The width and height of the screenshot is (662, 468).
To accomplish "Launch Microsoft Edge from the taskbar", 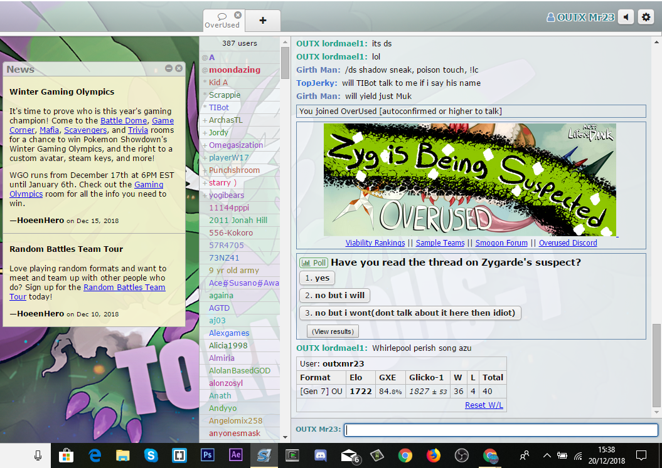I will (x=95, y=455).
